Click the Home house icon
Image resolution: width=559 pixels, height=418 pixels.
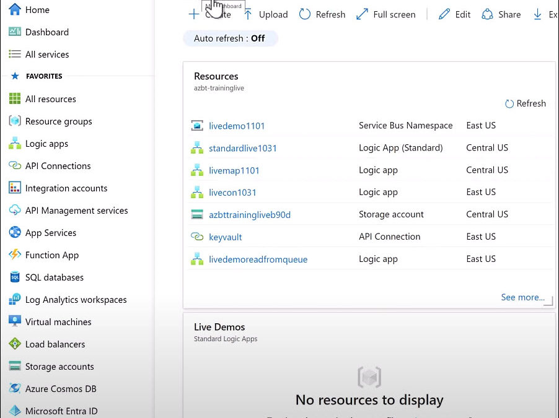click(x=15, y=9)
